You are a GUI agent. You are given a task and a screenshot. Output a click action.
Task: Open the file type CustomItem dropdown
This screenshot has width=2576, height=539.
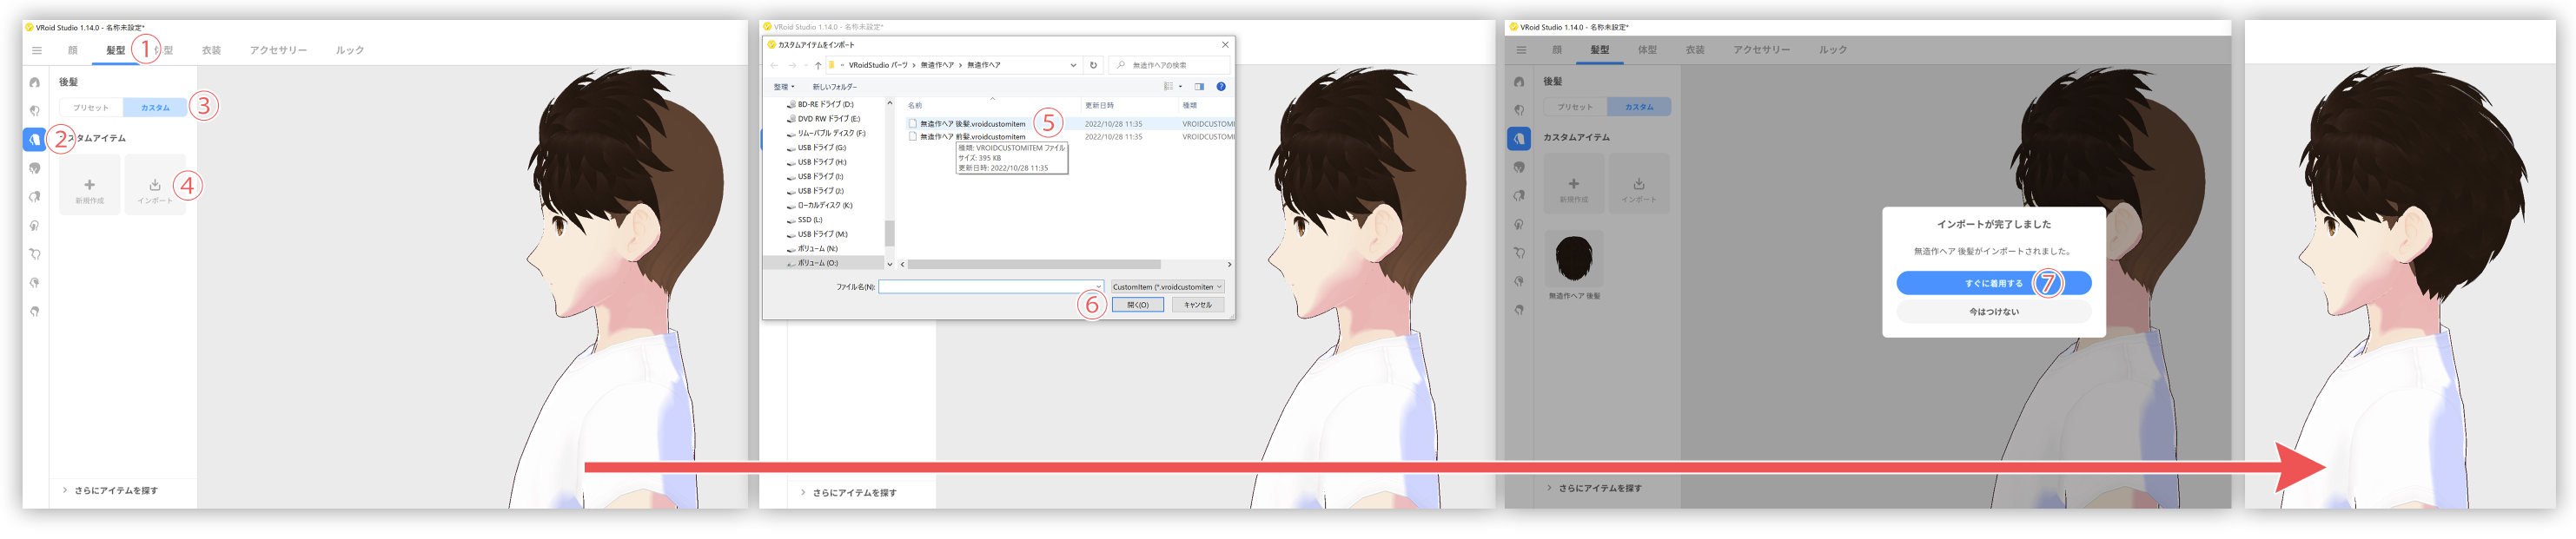coord(1167,286)
